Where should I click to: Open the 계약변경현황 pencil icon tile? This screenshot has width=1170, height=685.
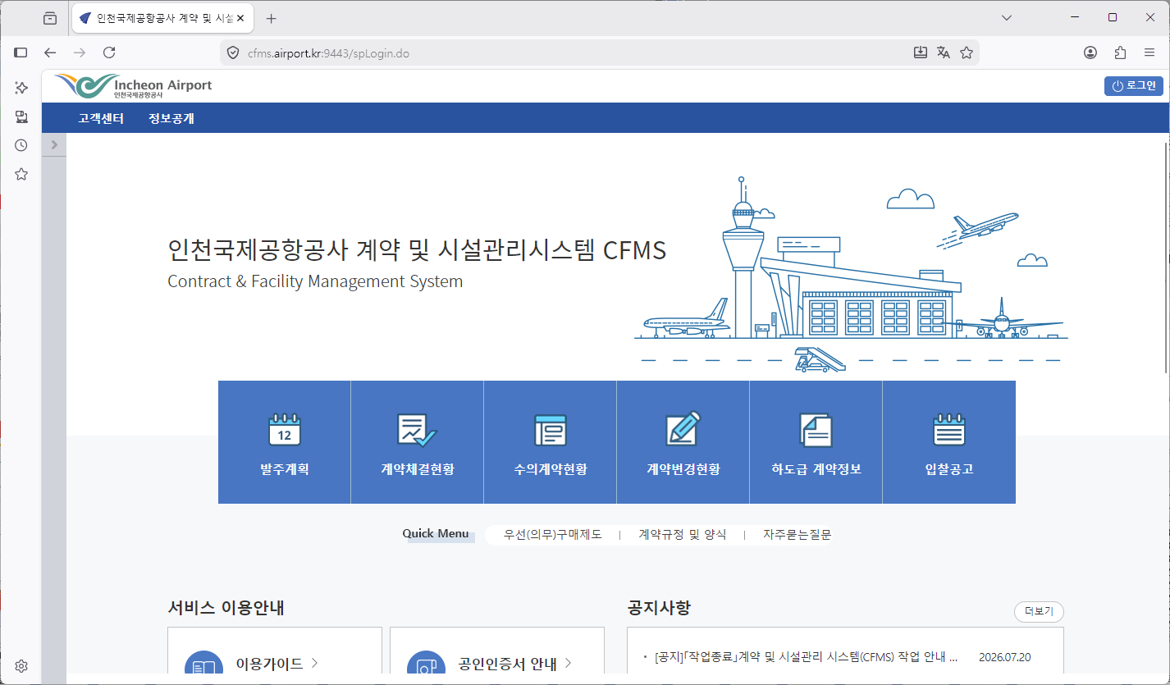683,442
